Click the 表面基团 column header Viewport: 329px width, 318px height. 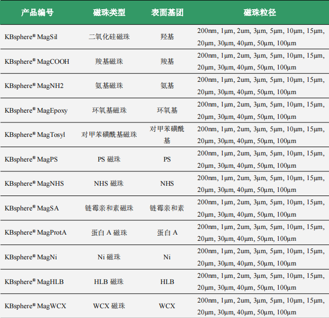pyautogui.click(x=167, y=12)
